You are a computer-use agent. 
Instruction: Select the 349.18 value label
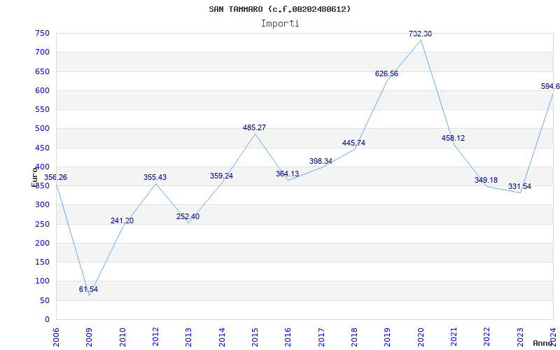[x=486, y=180]
